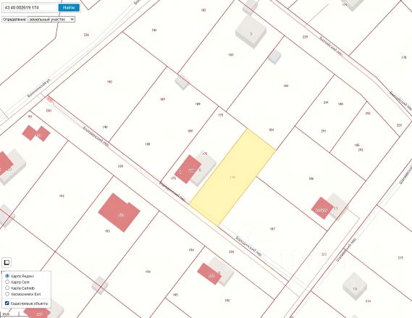Select land parcel 186
This screenshot has height=318, width=412.
point(311,178)
